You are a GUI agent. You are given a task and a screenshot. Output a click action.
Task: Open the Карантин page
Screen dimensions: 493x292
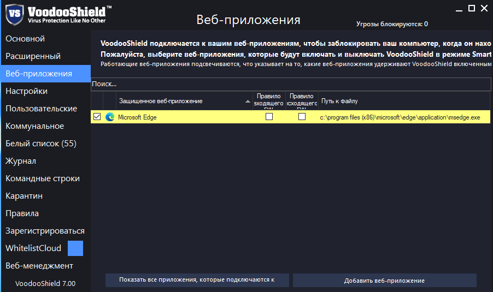(x=24, y=196)
